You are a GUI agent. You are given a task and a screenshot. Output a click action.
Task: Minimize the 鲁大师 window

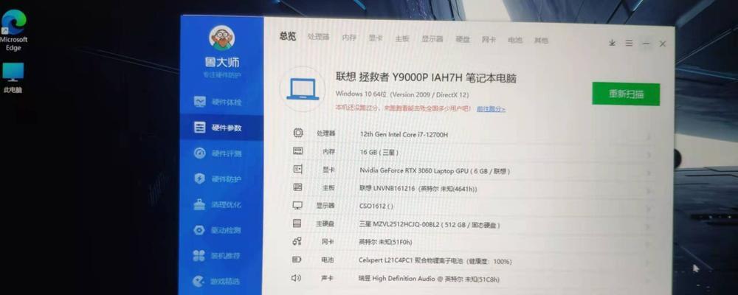point(646,44)
